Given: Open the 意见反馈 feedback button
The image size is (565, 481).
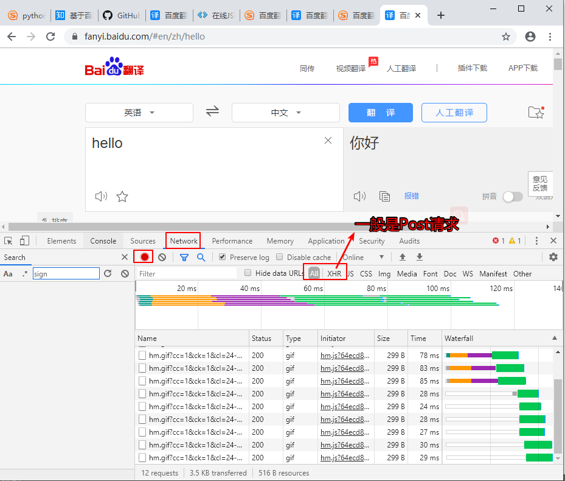Looking at the screenshot, I should point(540,184).
